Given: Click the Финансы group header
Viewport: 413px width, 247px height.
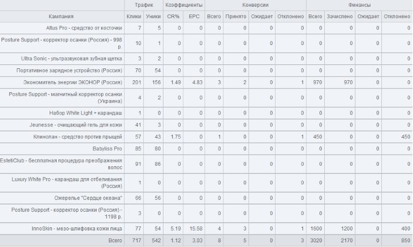Looking at the screenshot, I should [360, 5].
